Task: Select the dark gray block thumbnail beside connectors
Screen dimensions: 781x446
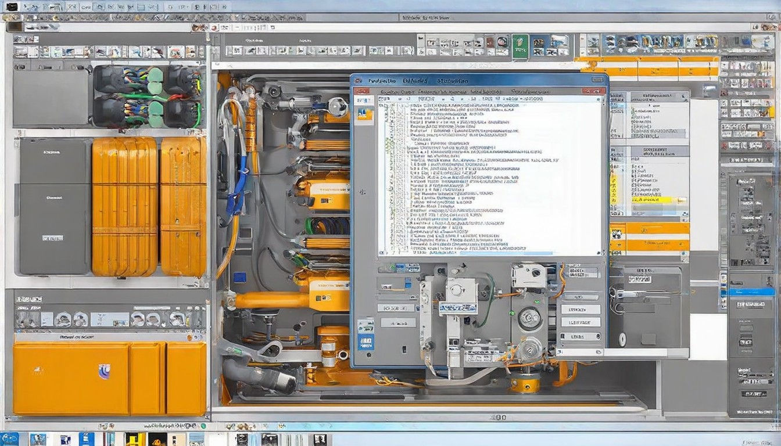Action: [x=51, y=98]
